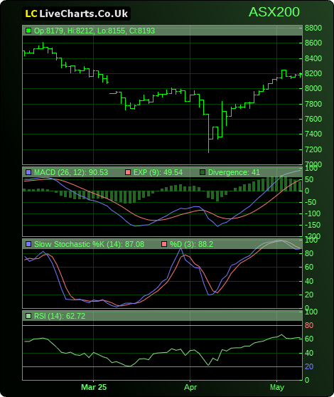Screen dimensions: 334x397
Task: Click the Apr date axis label
Action: tap(190, 387)
